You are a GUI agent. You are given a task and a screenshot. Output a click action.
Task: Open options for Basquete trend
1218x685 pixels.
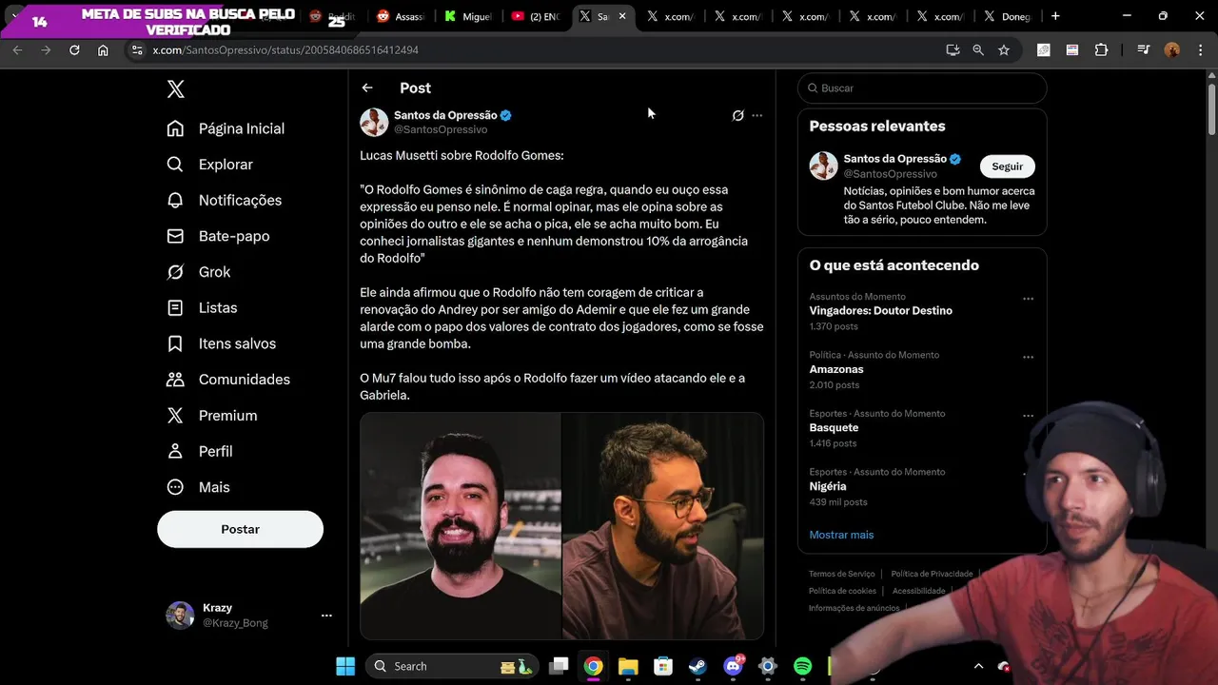[x=1028, y=416]
